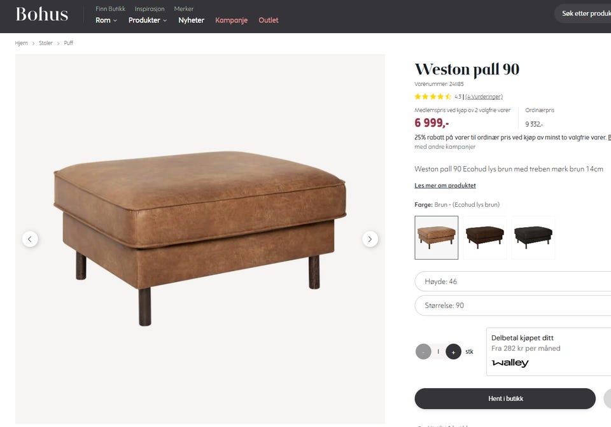Click the Walley payment logo
The height and width of the screenshot is (427, 611).
click(510, 363)
